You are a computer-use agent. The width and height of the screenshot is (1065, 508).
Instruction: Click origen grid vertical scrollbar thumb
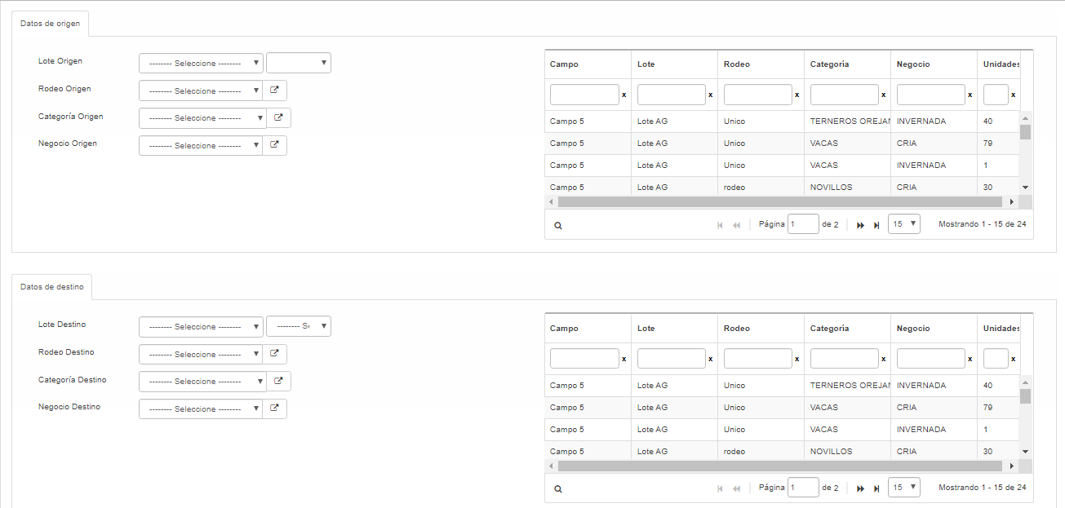(x=1025, y=132)
